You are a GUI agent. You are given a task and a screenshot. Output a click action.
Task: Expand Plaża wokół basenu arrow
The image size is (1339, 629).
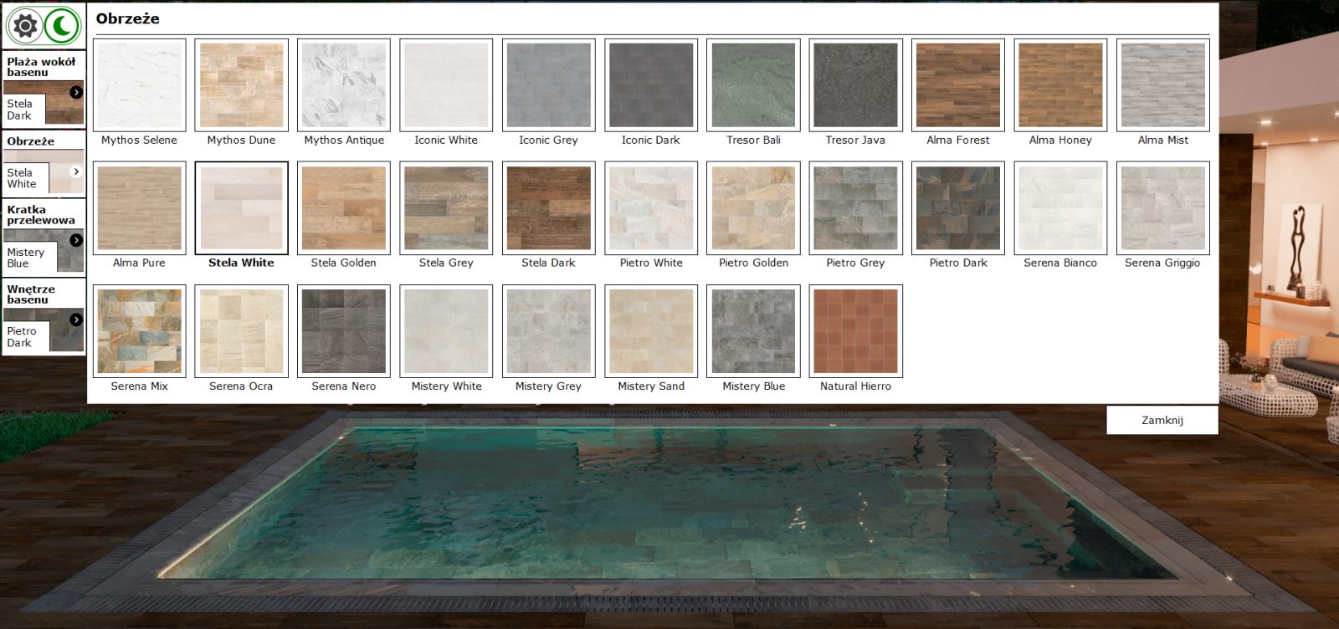pyautogui.click(x=76, y=92)
